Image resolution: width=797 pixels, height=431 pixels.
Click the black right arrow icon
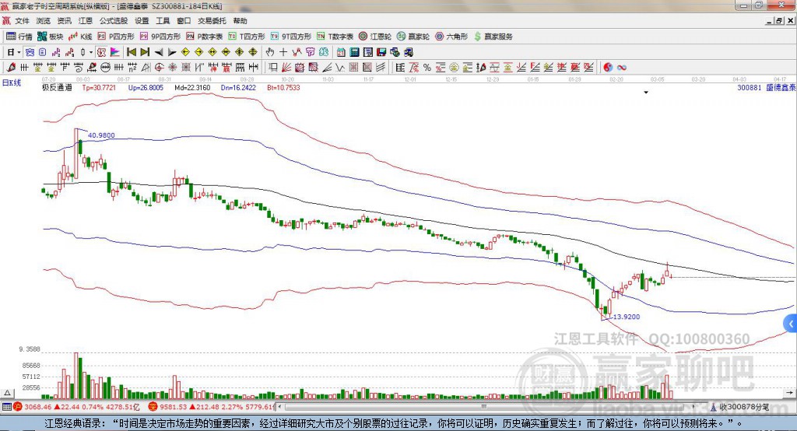(x=172, y=52)
